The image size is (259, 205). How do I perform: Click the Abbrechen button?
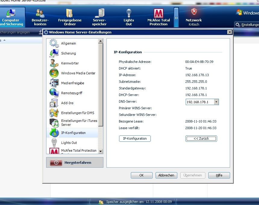tap(166, 175)
